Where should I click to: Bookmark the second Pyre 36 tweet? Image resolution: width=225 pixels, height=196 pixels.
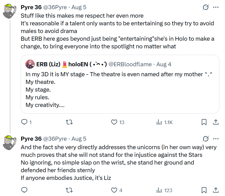coord(204,190)
